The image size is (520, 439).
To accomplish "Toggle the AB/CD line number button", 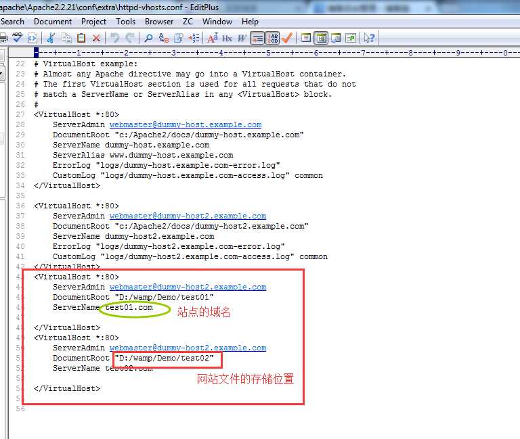I will click(273, 38).
